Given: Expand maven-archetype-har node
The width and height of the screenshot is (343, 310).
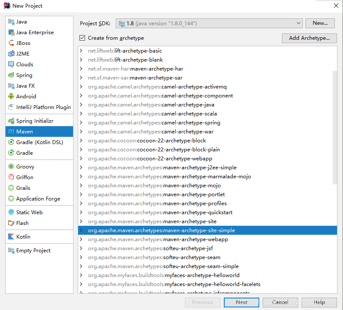Looking at the screenshot, I should [x=81, y=69].
